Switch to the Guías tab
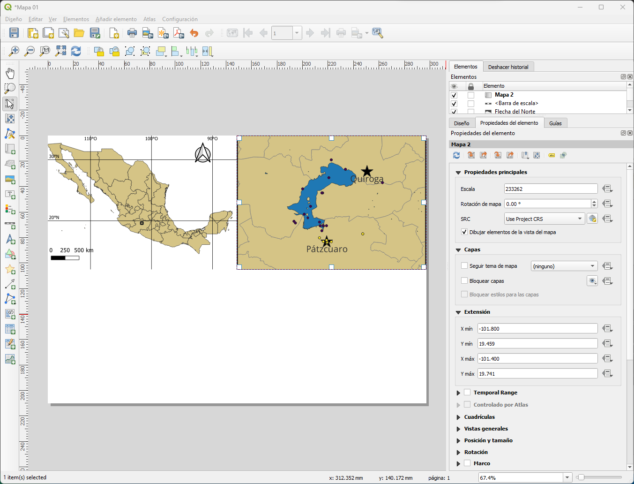Viewport: 634px width, 484px height. 555,123
